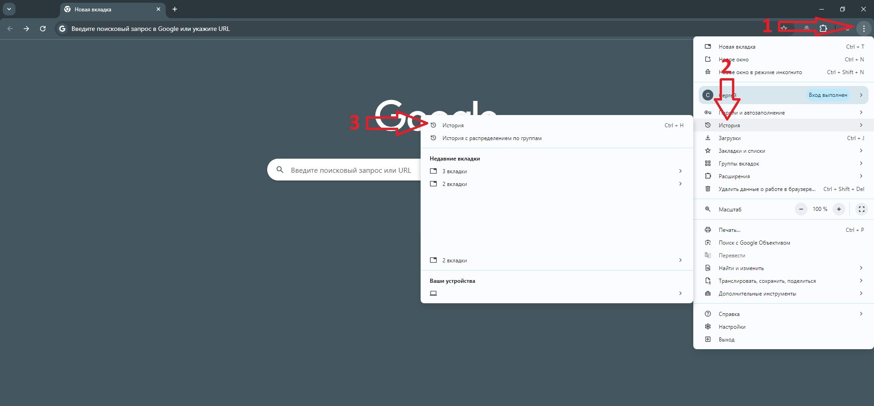Expand Найти и изменить submenu
The image size is (874, 406).
pyautogui.click(x=783, y=268)
